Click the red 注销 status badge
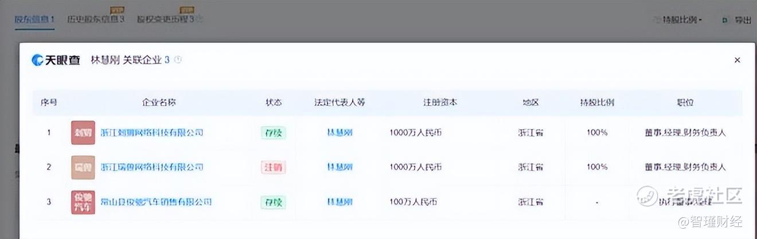 (273, 168)
